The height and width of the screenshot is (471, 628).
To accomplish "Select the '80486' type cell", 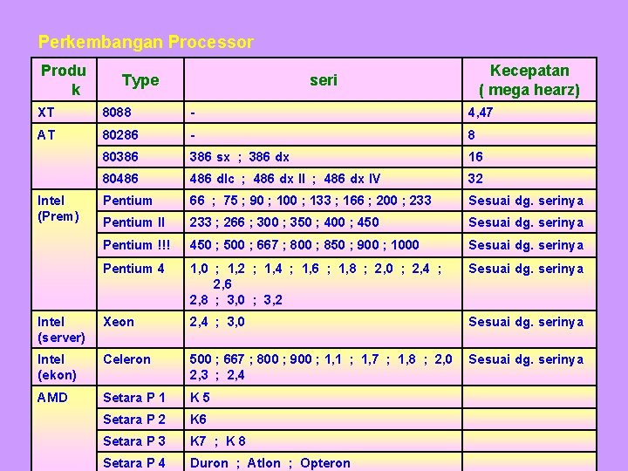I will (x=140, y=178).
